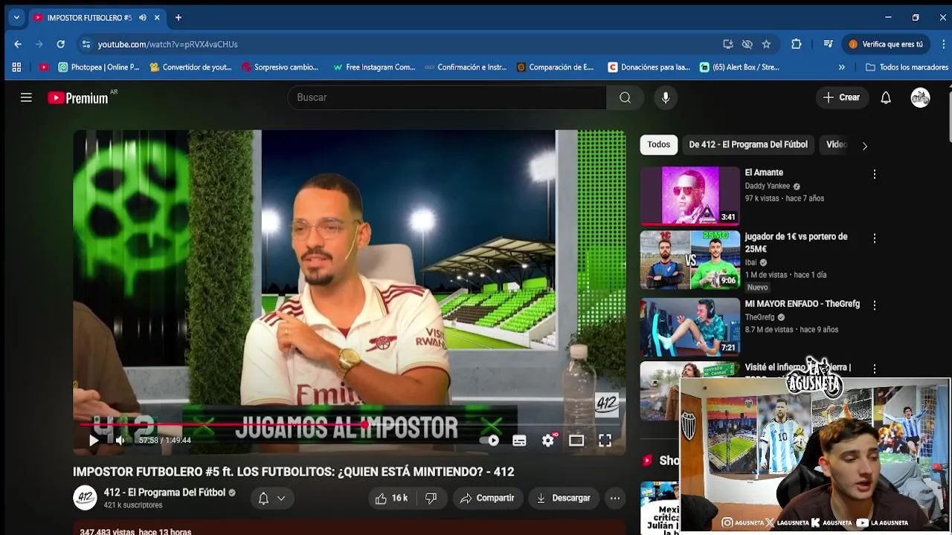The width and height of the screenshot is (952, 535).
Task: Open options for jugador de 1€ video
Action: coord(875,239)
